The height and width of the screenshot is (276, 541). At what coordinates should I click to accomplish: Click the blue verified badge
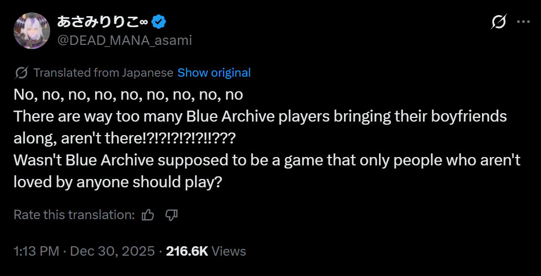159,22
